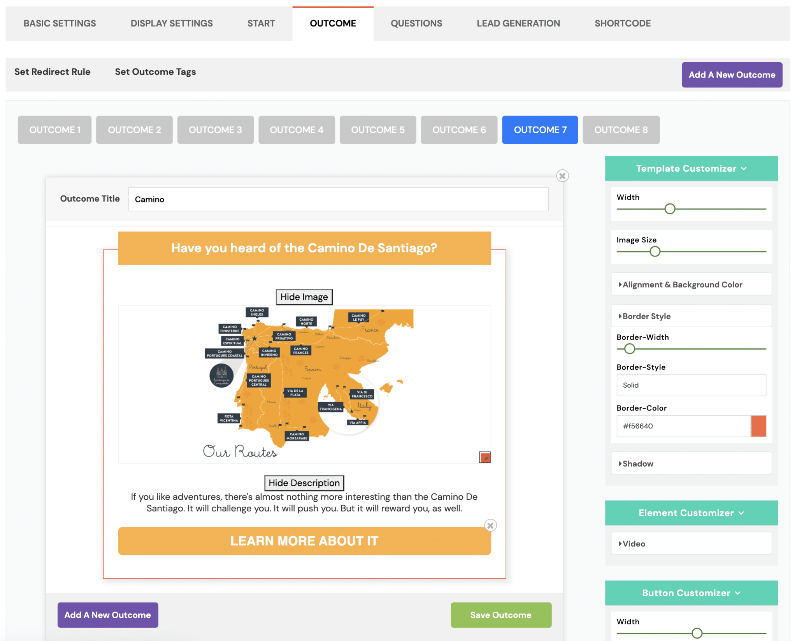Toggle Hide Image button
Screen dimensions: 797x641
pyautogui.click(x=304, y=297)
